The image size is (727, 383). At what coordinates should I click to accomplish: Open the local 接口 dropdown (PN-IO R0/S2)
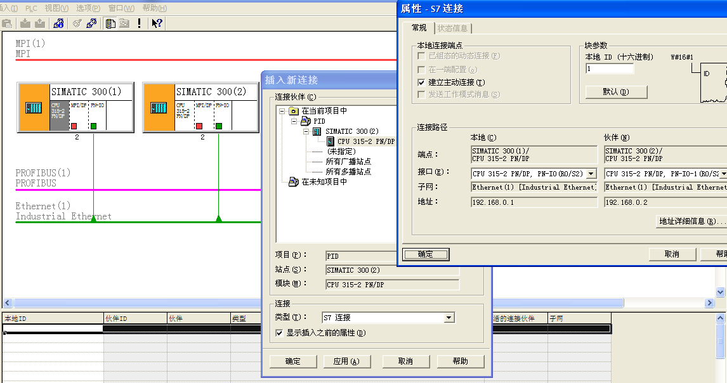(x=591, y=174)
